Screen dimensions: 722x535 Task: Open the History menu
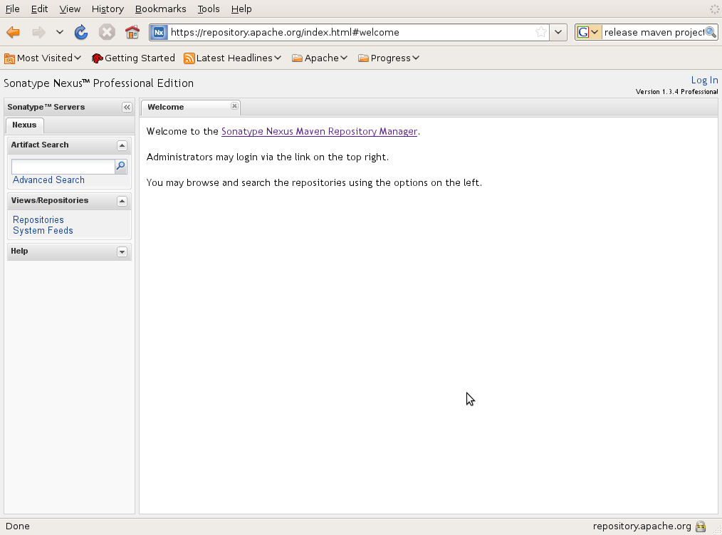point(108,9)
